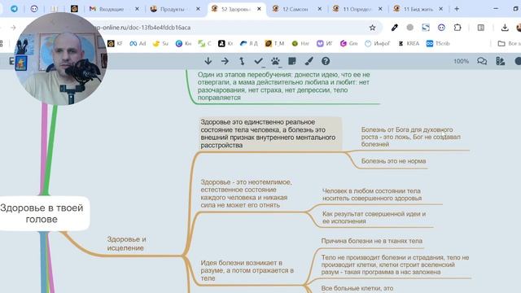Open the ИнфоГ bookmark
This screenshot has height=293, width=521.
[x=378, y=43]
